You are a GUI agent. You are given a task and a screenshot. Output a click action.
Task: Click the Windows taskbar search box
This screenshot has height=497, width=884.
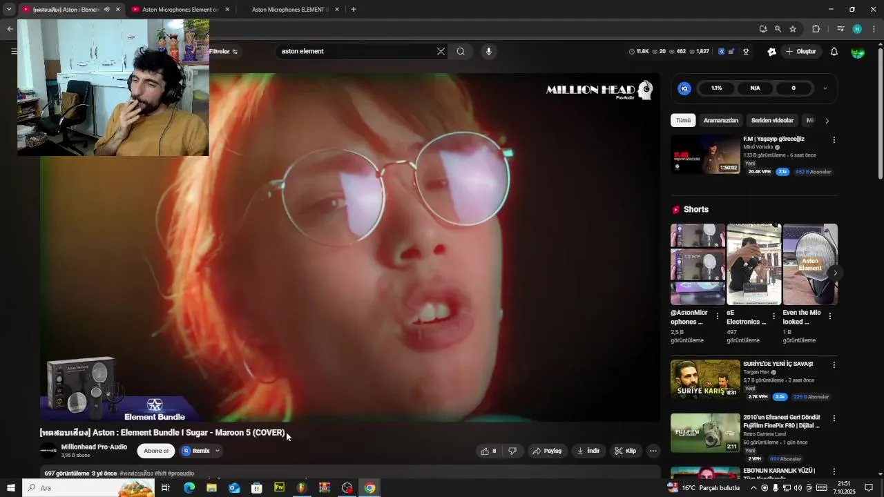click(88, 488)
